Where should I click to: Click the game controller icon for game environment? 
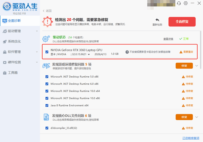pyautogui.click(x=46, y=66)
